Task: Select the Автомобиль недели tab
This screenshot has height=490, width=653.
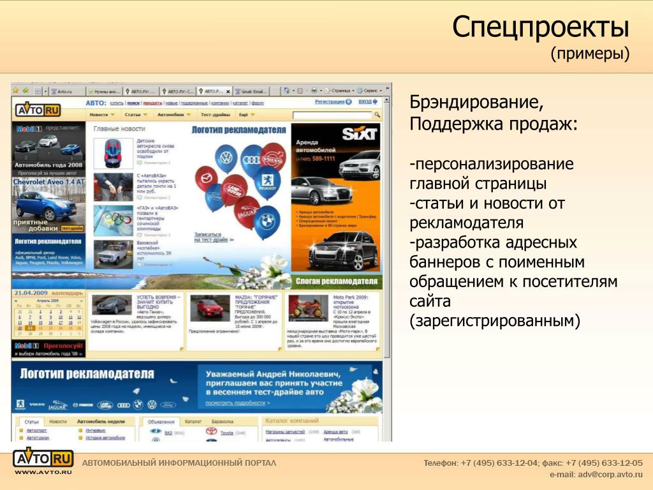Action: (101, 422)
